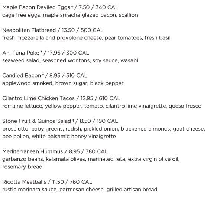Select the Stone Fruit & Quinoa Salad title
Screen dimensions: 223x200
(36, 121)
